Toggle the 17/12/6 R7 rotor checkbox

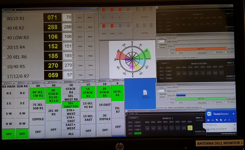click(4, 76)
